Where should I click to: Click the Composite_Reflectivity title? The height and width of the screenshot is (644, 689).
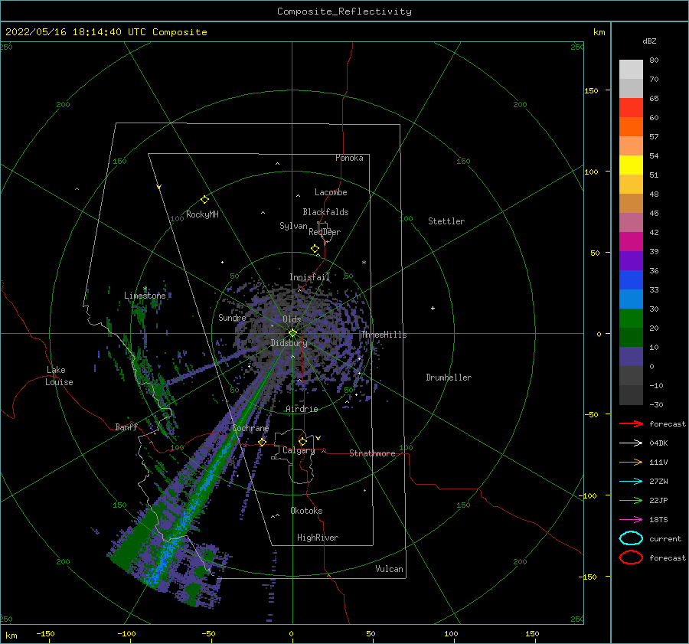344,11
